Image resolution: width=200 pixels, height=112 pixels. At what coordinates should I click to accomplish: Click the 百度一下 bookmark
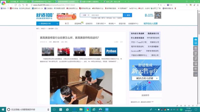click(5, 8)
